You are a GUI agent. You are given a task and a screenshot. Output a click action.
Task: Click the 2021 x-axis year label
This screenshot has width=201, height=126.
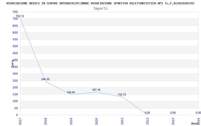122,121
